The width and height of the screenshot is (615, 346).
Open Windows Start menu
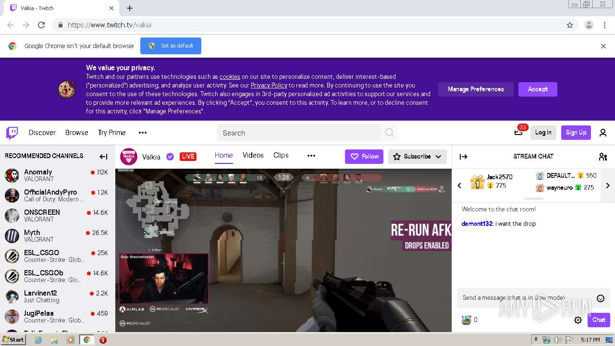point(13,340)
